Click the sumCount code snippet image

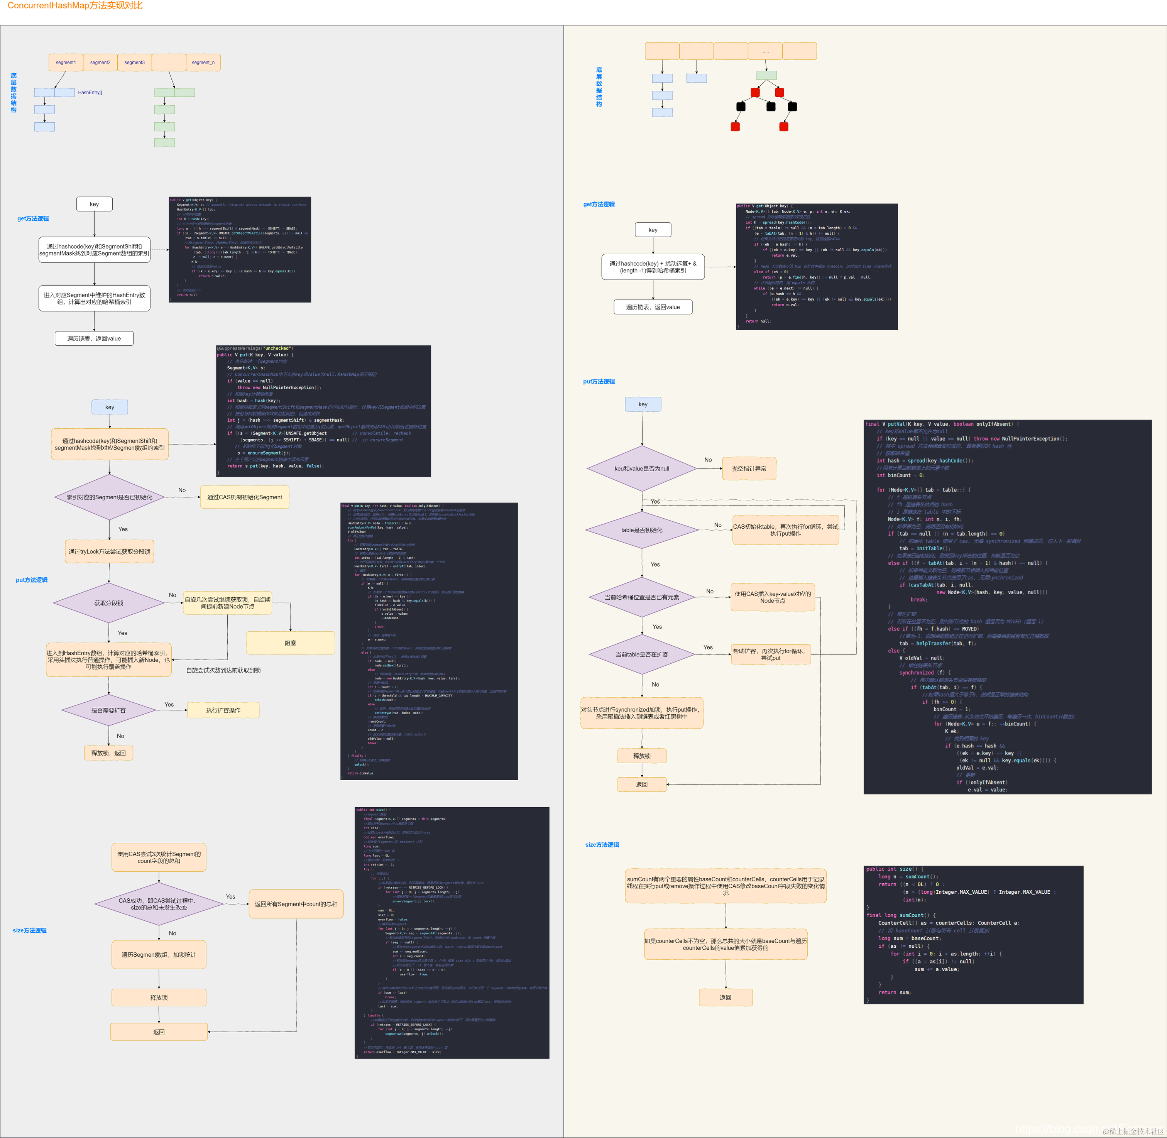[x=973, y=935]
